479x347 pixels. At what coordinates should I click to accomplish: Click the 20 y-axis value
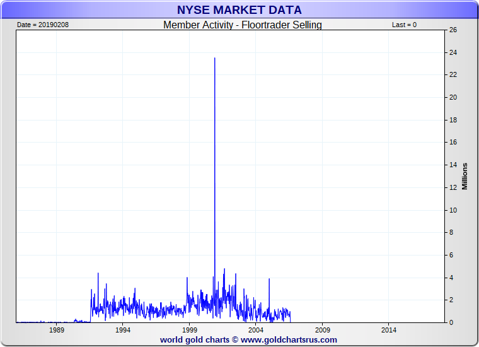click(x=453, y=98)
